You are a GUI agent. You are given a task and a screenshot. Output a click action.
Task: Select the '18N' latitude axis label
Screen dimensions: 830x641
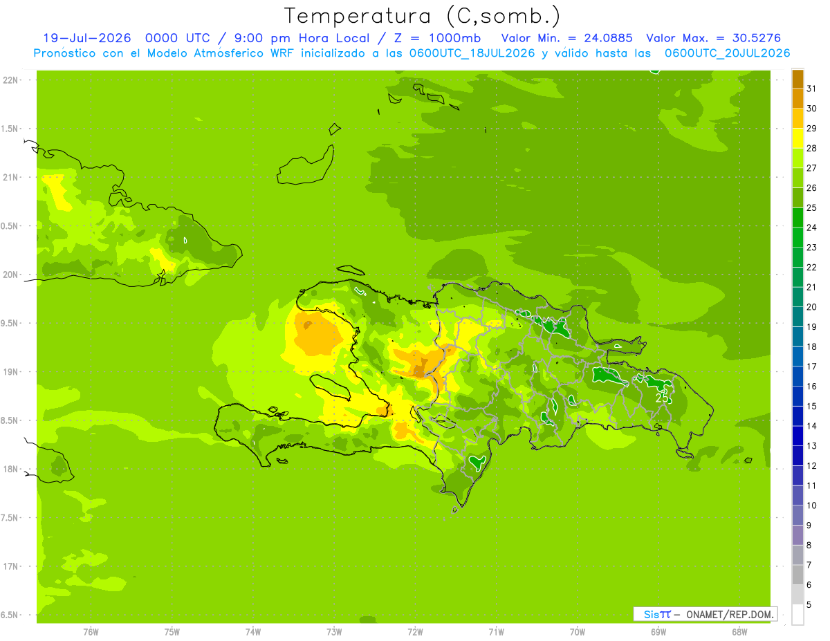[x=10, y=469]
